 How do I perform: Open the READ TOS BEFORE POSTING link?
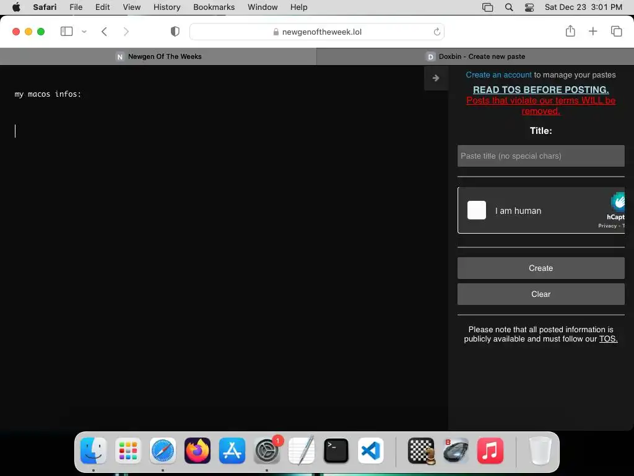pyautogui.click(x=541, y=89)
